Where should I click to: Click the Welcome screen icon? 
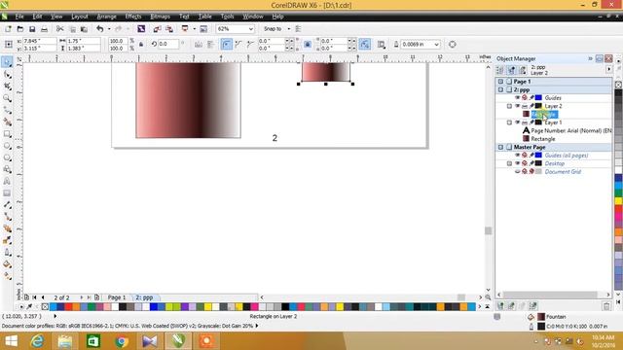coord(203,29)
